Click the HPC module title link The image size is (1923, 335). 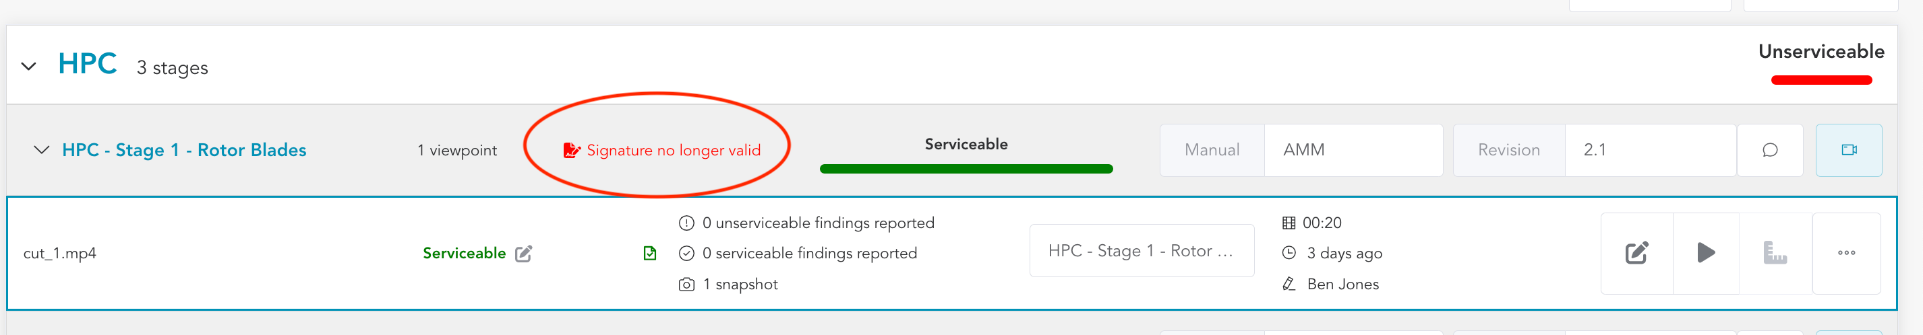click(x=88, y=64)
